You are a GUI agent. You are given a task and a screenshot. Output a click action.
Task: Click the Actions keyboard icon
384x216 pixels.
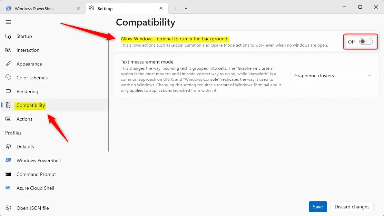9,119
